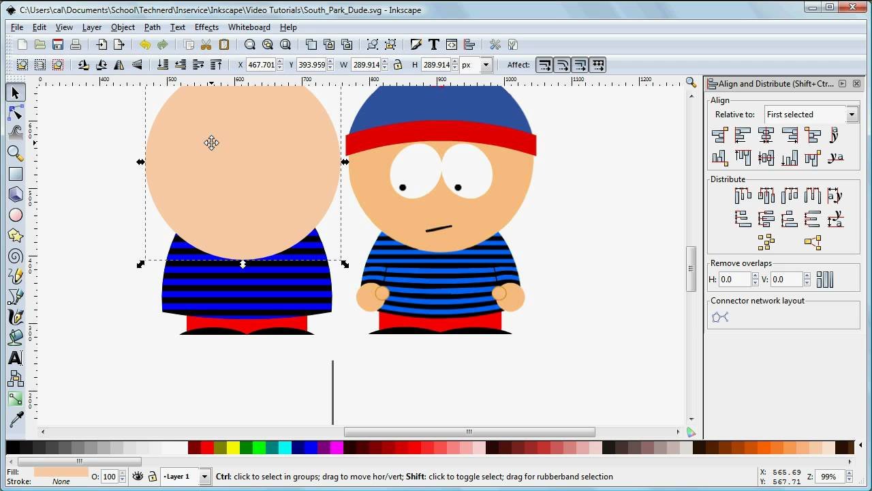Image resolution: width=872 pixels, height=491 pixels.
Task: Select the Node editing tool
Action: [x=15, y=113]
